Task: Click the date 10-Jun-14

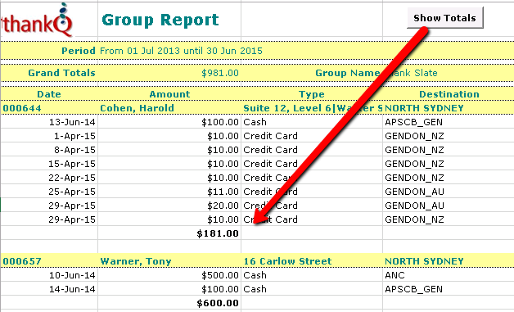Action: click(x=72, y=275)
